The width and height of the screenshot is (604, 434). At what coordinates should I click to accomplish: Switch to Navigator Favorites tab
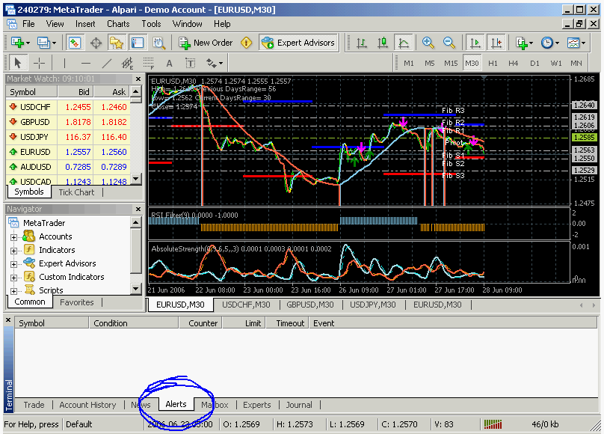[x=77, y=302]
